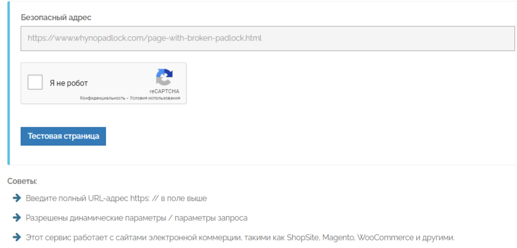Click the Безопасный адрес field label
Viewport: 517px width, 248px height.
click(56, 17)
